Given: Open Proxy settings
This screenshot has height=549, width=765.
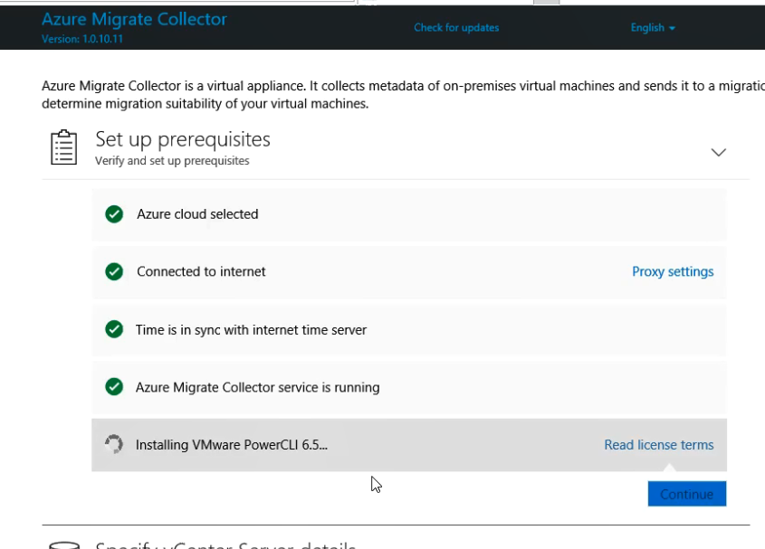Looking at the screenshot, I should 673,271.
